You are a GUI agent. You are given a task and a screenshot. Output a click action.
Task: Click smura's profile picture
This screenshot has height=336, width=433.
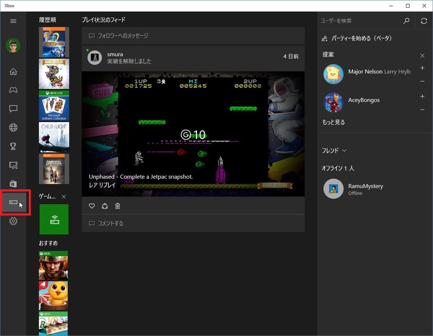tap(95, 57)
